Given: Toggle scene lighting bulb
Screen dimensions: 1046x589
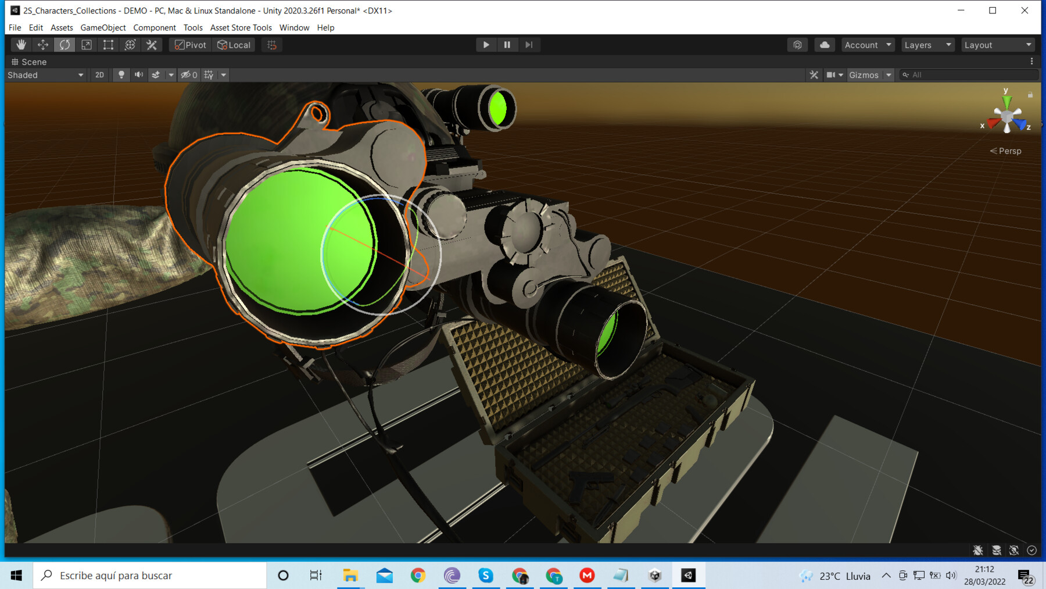Looking at the screenshot, I should click(x=121, y=75).
